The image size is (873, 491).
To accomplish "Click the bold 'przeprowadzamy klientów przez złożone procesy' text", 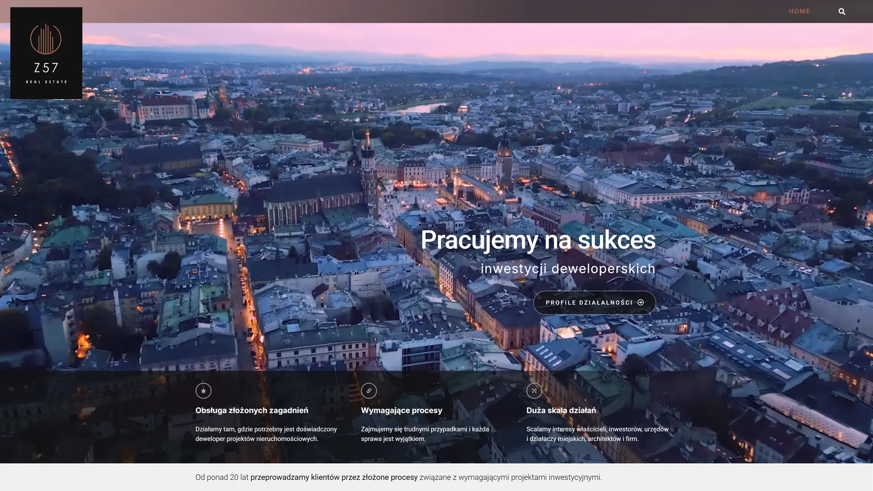I will tap(334, 477).
